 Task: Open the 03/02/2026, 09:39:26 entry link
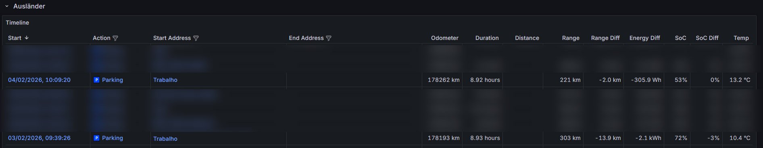coord(39,138)
